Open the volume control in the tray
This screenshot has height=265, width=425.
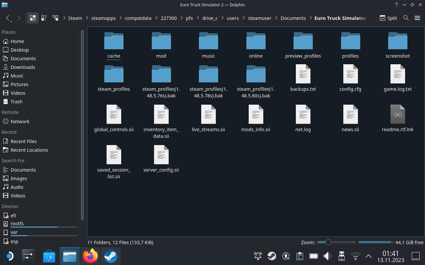[x=327, y=256]
